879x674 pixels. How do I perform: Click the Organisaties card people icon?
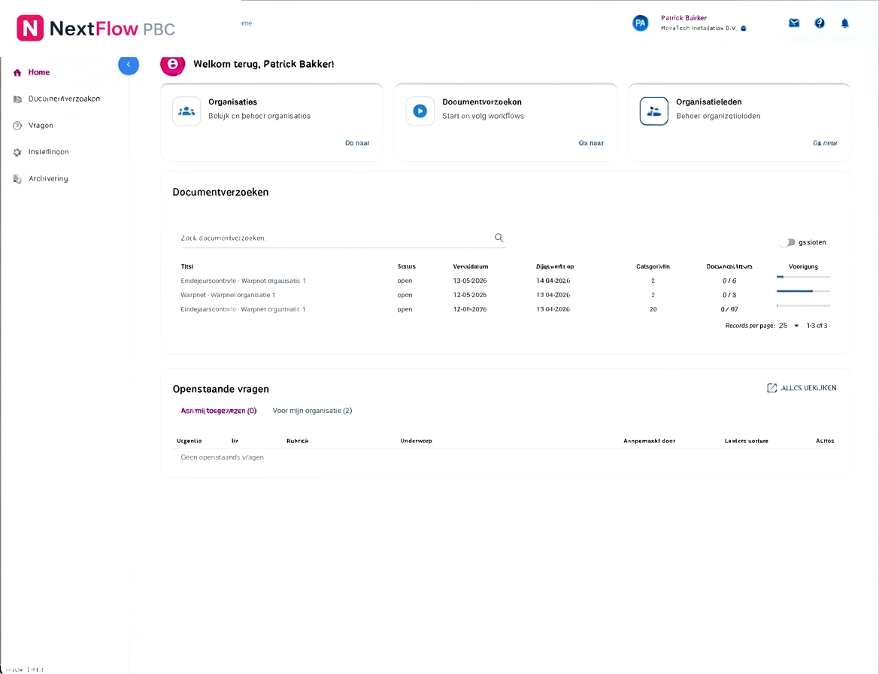[186, 111]
